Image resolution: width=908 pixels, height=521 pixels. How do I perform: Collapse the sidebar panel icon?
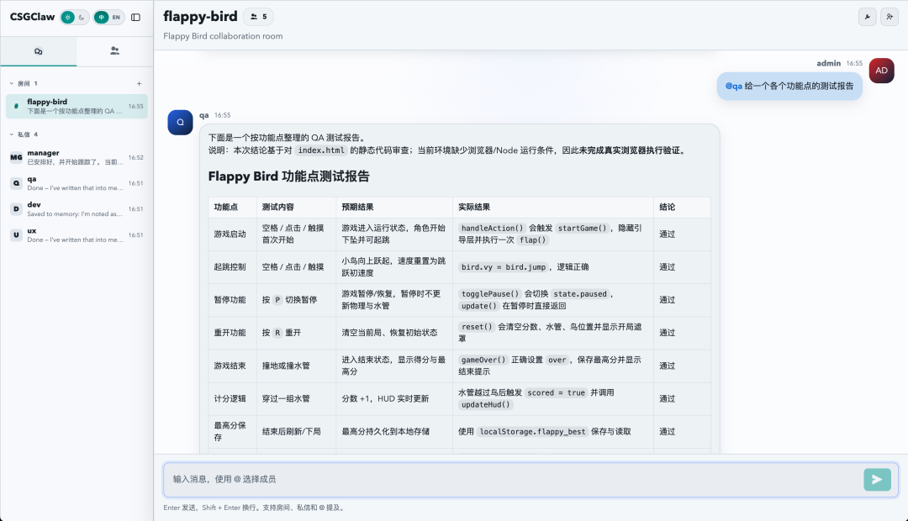pyautogui.click(x=135, y=18)
